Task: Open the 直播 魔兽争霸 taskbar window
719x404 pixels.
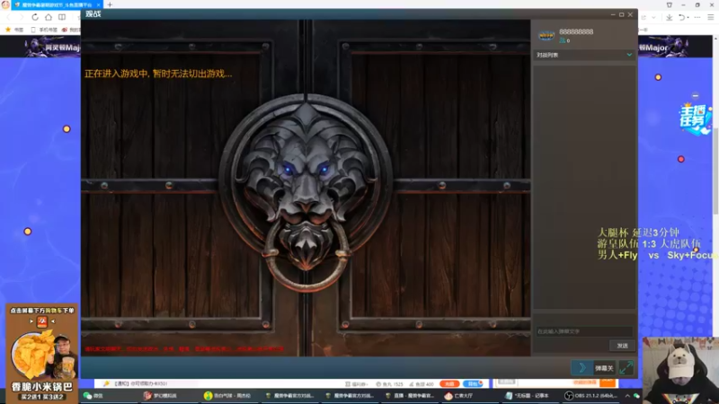Action: coord(410,396)
